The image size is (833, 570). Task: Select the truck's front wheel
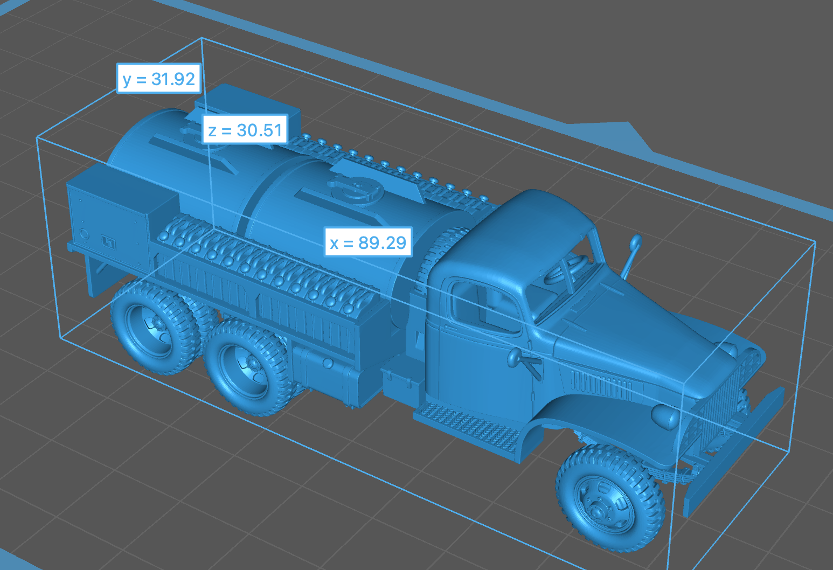610,498
